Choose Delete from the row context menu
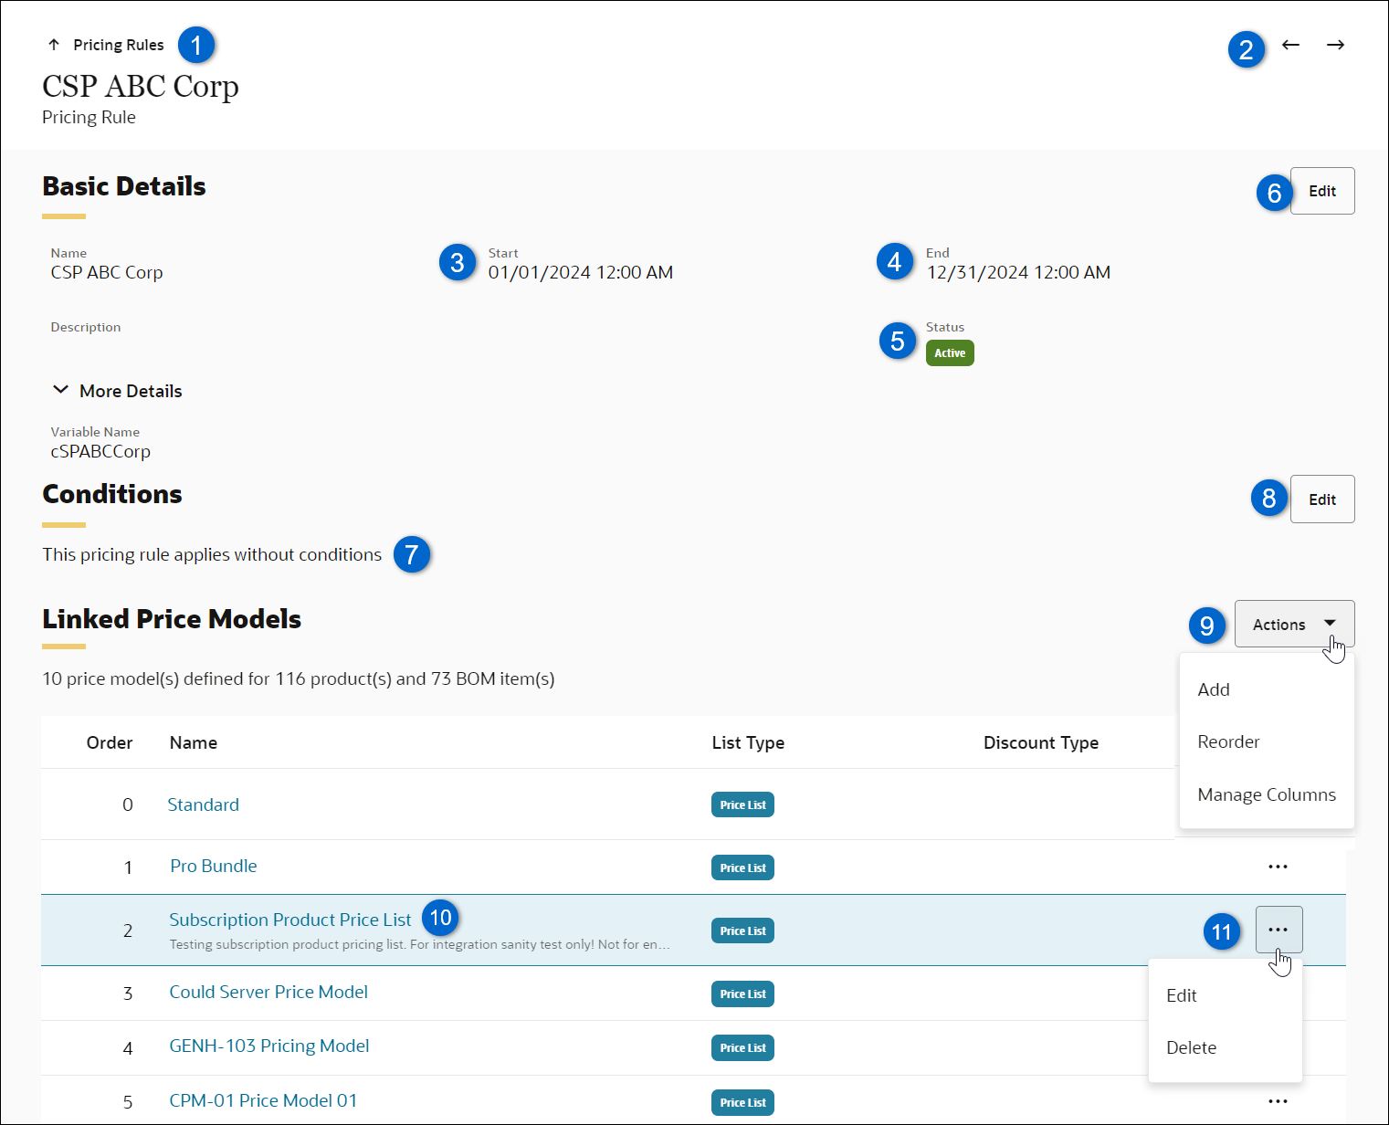The image size is (1389, 1125). coord(1191,1047)
